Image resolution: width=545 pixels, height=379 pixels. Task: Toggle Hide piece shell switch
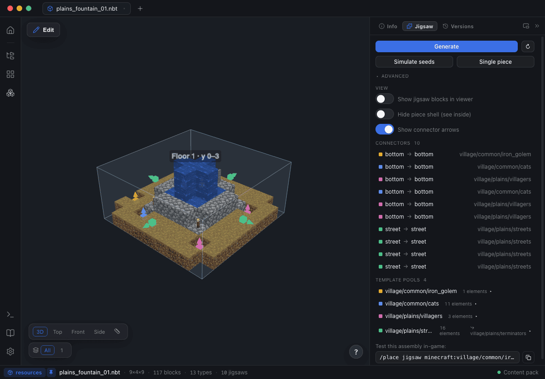click(x=384, y=114)
